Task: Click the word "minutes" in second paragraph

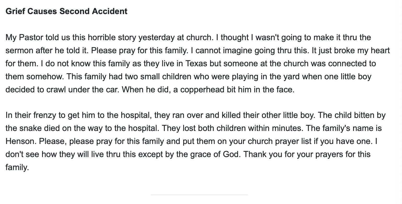Action: [287, 128]
